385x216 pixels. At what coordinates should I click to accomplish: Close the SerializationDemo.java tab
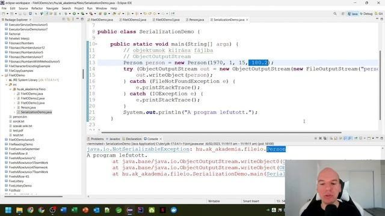point(247,20)
